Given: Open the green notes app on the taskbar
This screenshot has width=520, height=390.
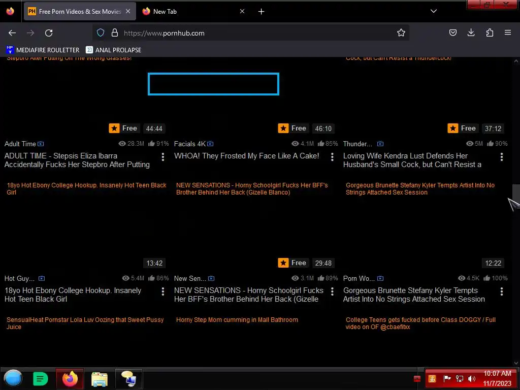Looking at the screenshot, I should 41,379.
